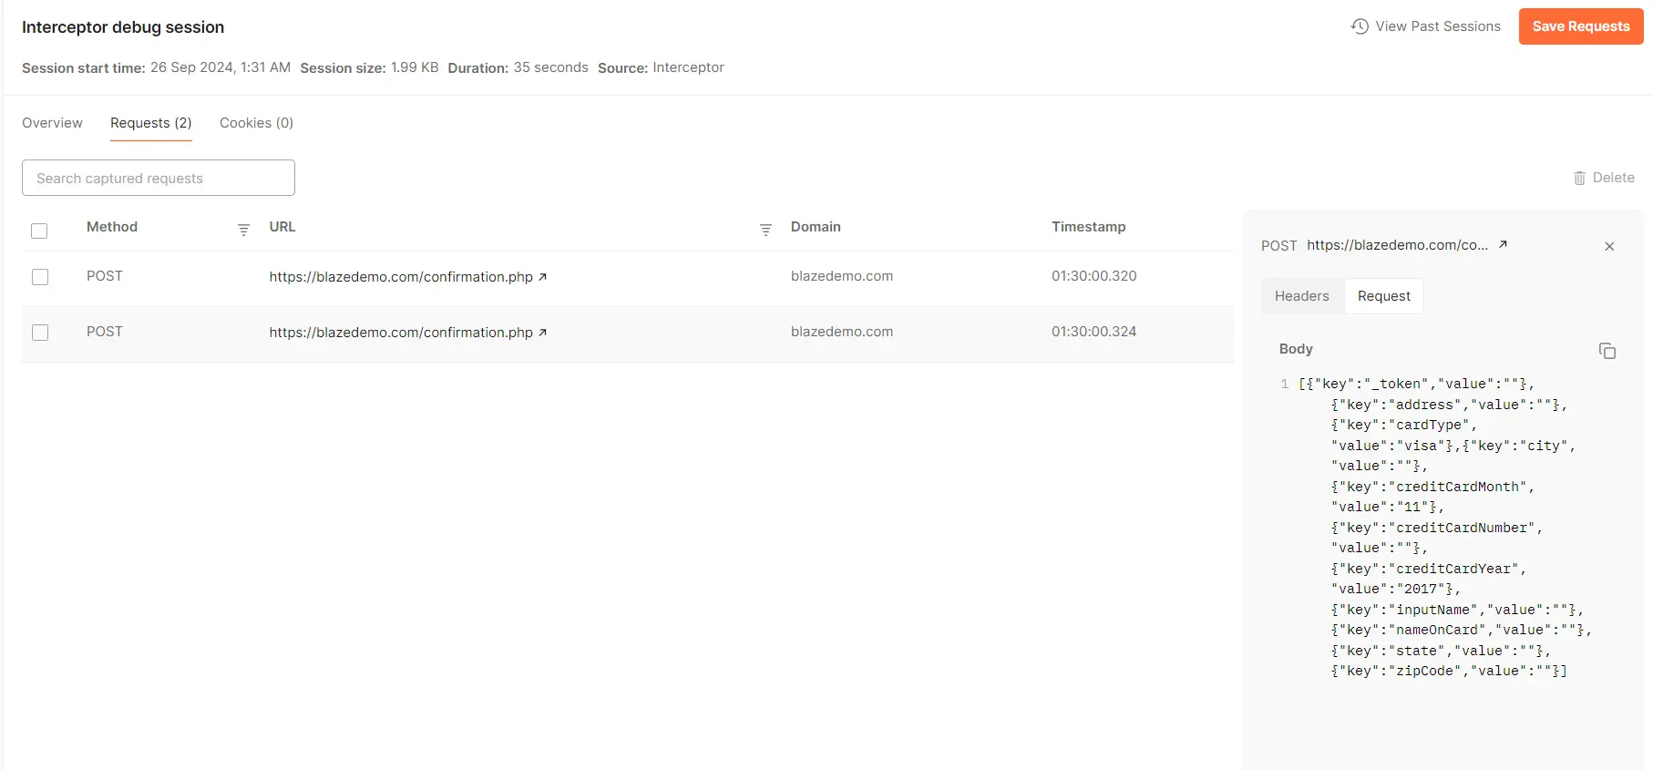This screenshot has height=770, width=1653.
Task: Click the truncated URL in detail panel header
Action: tap(1398, 245)
